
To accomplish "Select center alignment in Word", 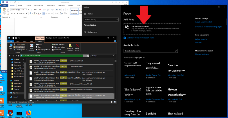I will coord(46,14).
